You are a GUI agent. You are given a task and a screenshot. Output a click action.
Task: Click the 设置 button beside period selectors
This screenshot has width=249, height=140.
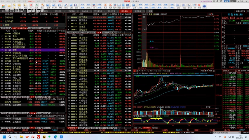[168, 71]
